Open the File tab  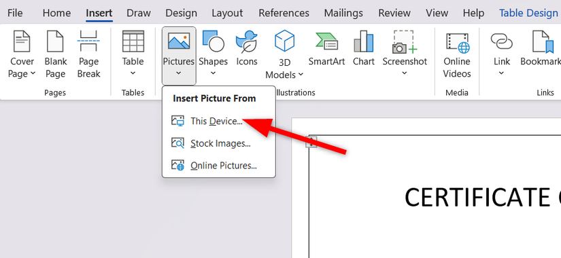[15, 13]
